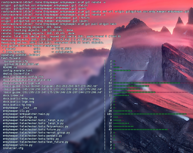Click 'embykeeper/__init__.py' file name
This screenshot has width=193, height=153.
20,108
